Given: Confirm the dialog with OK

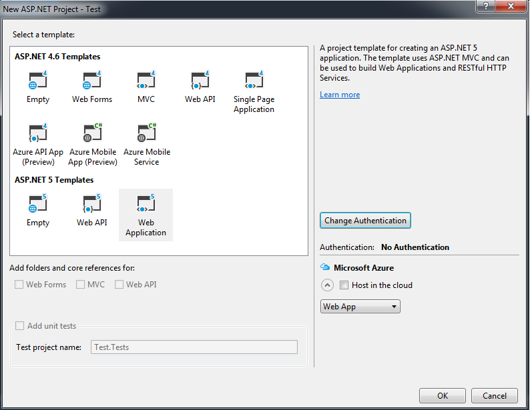Looking at the screenshot, I should [443, 395].
